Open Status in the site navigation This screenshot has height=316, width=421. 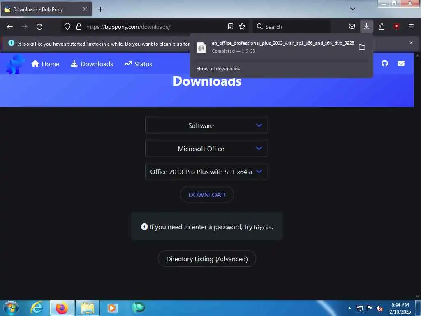(x=138, y=64)
